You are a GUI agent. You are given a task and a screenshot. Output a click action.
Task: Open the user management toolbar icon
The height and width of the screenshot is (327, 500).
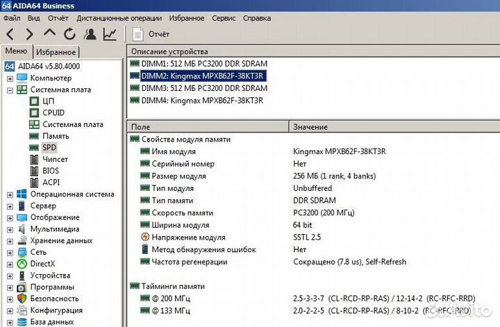(x=90, y=34)
